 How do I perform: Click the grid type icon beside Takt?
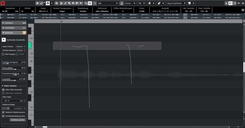tap(95, 3)
